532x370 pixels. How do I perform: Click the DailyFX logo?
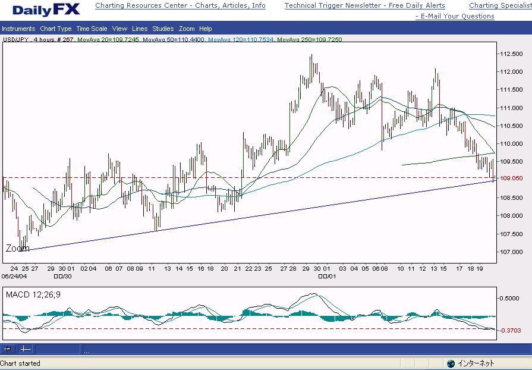point(46,10)
